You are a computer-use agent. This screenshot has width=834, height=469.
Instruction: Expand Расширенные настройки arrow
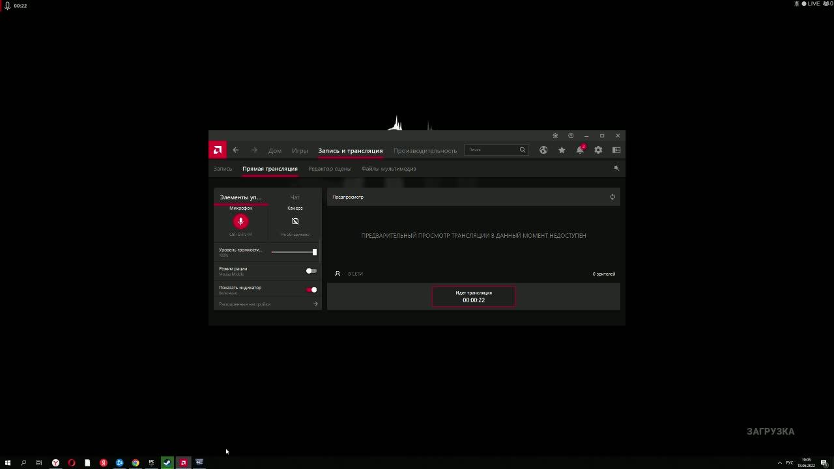point(315,304)
